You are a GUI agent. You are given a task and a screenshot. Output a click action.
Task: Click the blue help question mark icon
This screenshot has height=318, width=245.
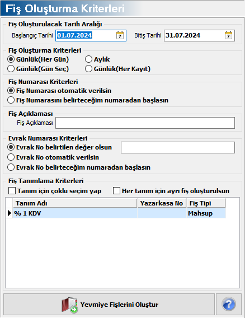229,304
